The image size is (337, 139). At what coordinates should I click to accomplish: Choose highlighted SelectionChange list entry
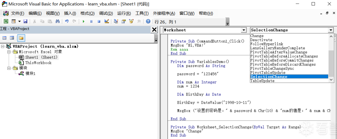coord(289,77)
